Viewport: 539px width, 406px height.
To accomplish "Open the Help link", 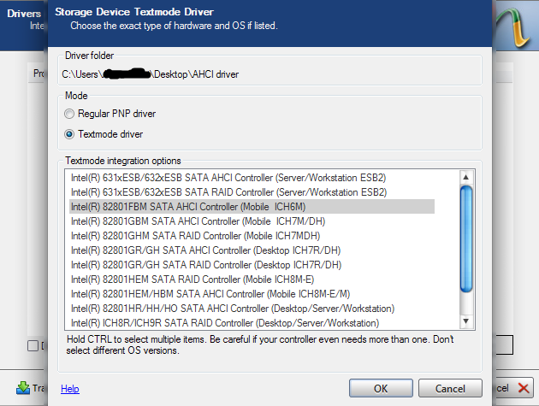I will (x=70, y=389).
